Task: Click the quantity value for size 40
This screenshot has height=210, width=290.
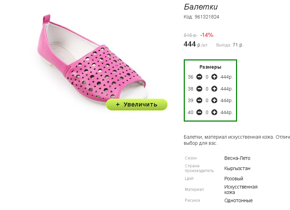Action: [x=207, y=112]
